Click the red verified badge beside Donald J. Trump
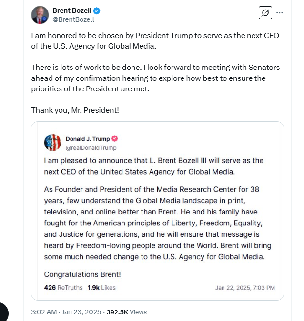The width and height of the screenshot is (304, 321). click(x=115, y=138)
